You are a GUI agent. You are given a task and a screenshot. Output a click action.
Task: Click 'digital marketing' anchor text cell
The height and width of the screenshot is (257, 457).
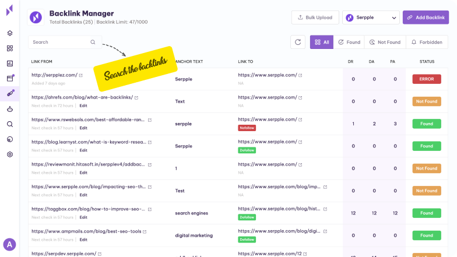pos(194,235)
